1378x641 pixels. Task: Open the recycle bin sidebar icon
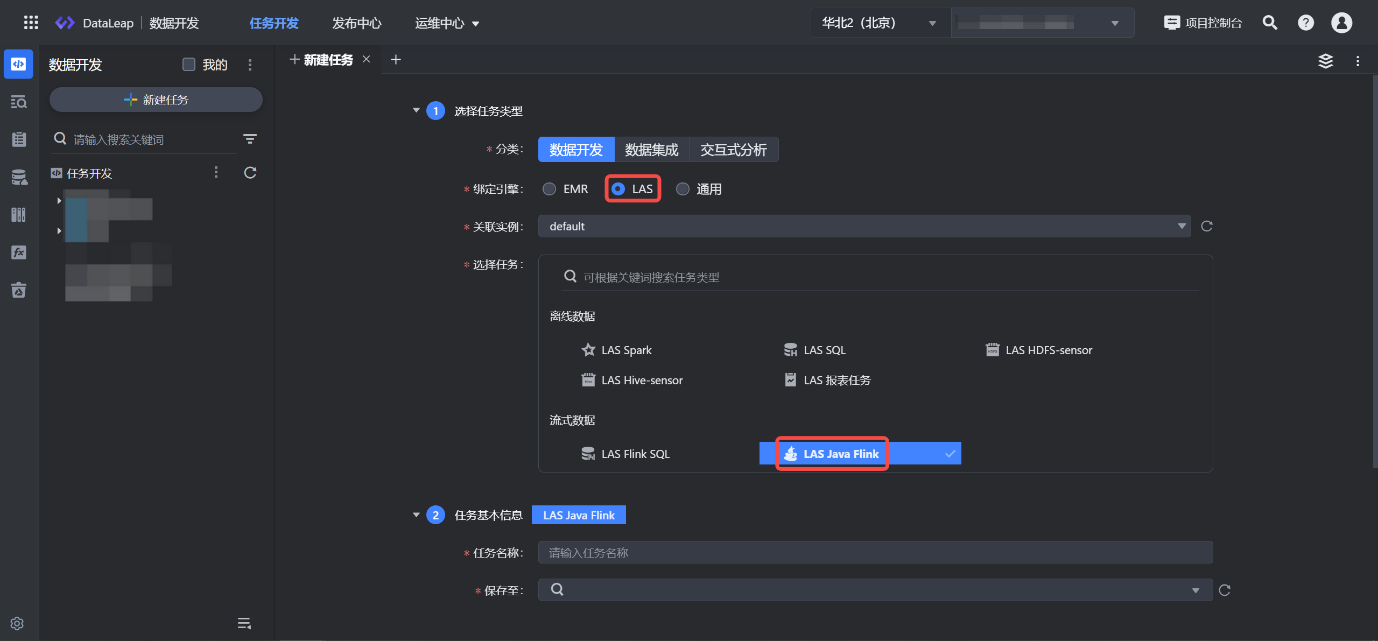pos(19,290)
